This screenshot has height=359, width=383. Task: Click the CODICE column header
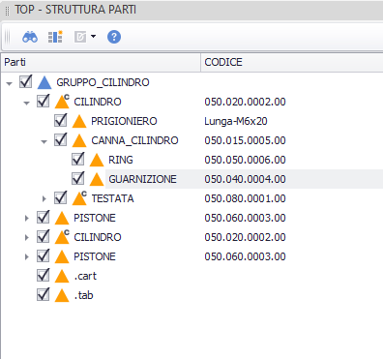tap(292, 62)
